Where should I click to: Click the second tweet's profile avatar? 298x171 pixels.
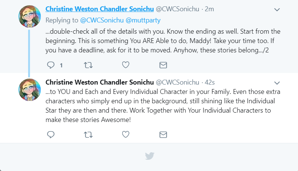pyautogui.click(x=30, y=90)
